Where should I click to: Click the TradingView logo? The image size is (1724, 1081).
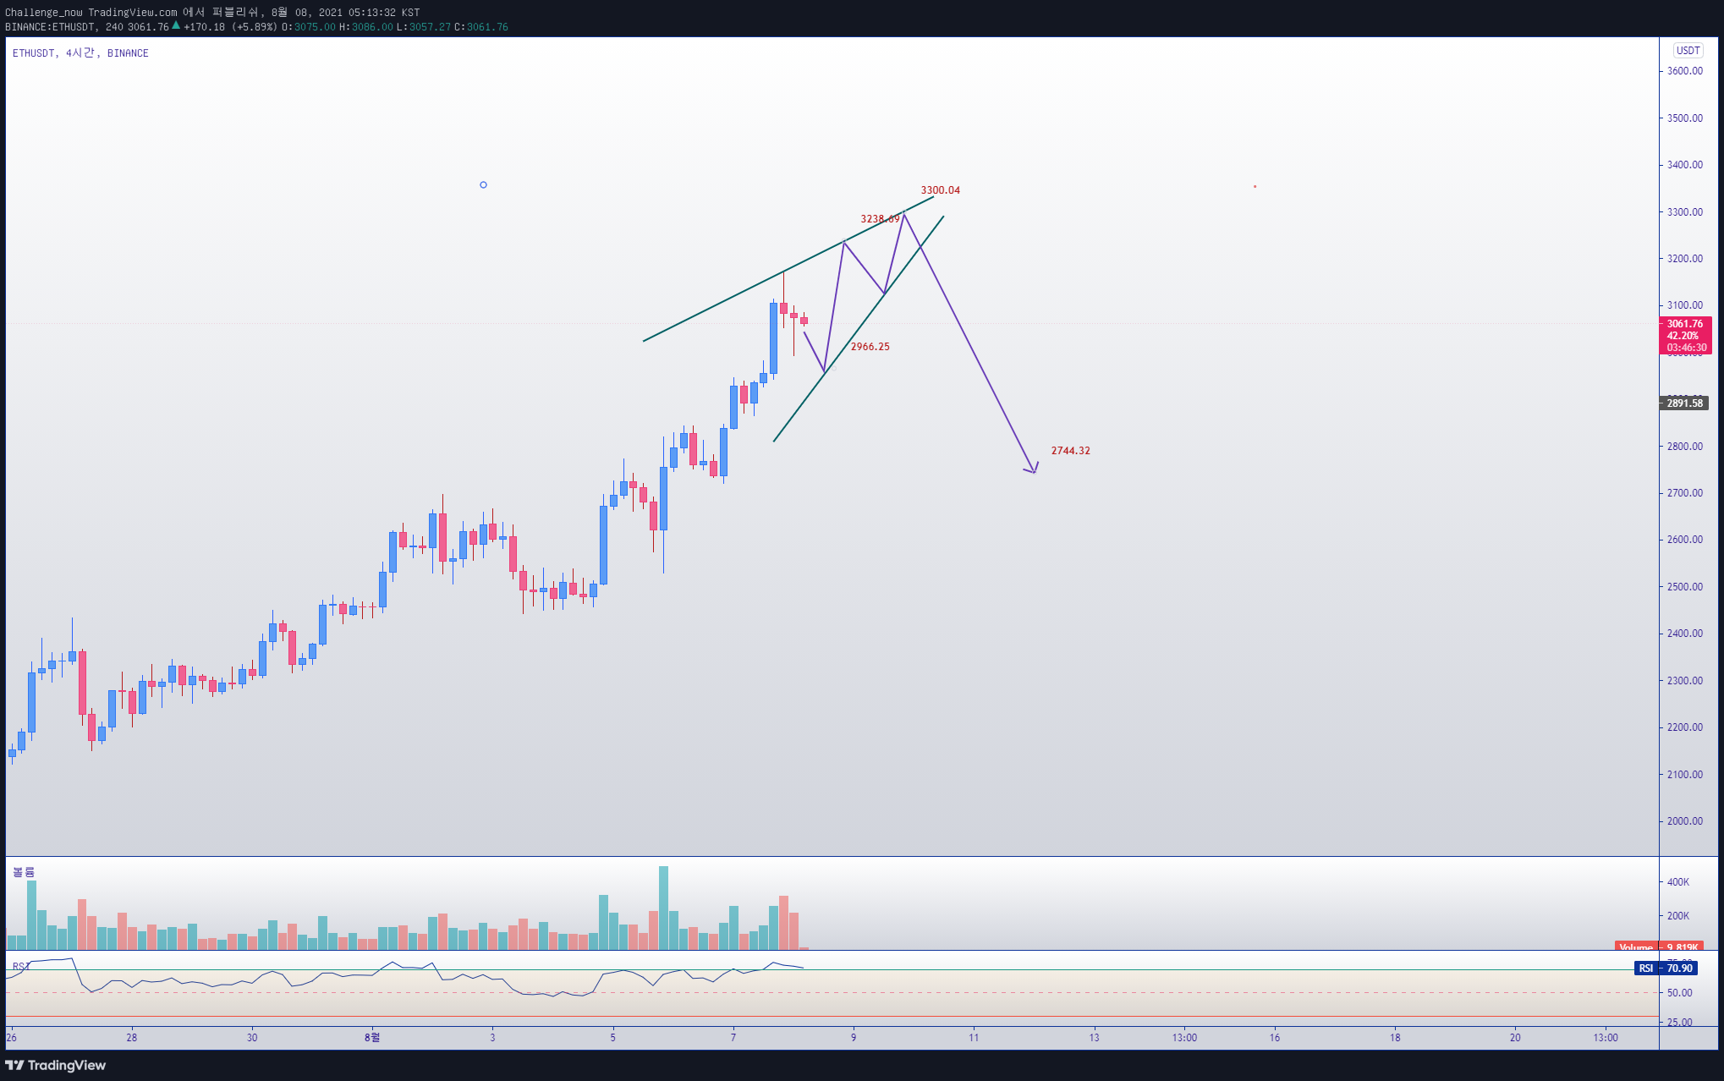pyautogui.click(x=56, y=1065)
